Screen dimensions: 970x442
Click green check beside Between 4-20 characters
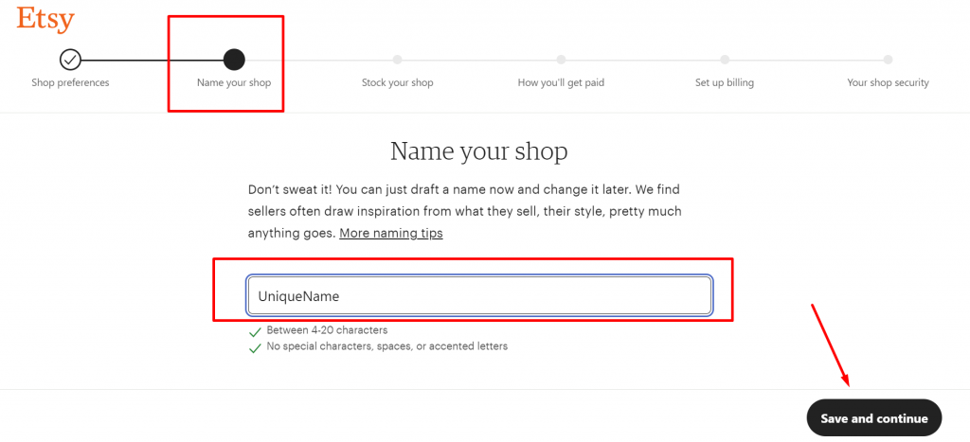pyautogui.click(x=254, y=331)
